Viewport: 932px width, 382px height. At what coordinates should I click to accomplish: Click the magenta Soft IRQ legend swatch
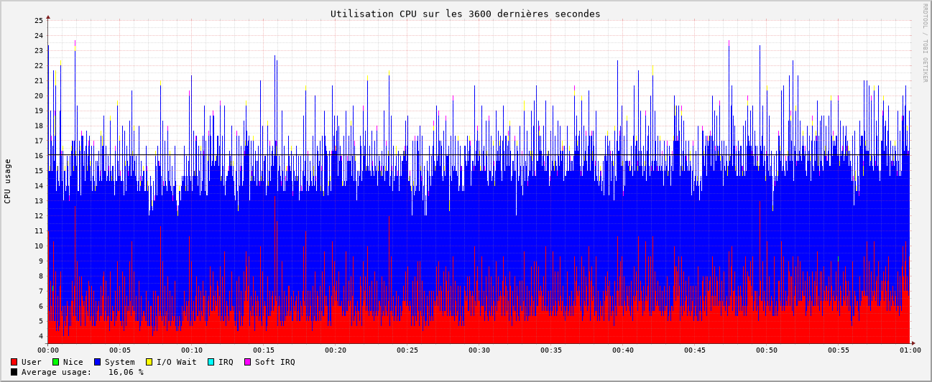(x=247, y=362)
